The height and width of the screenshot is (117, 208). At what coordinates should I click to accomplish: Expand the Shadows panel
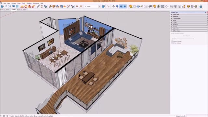(x=189, y=25)
